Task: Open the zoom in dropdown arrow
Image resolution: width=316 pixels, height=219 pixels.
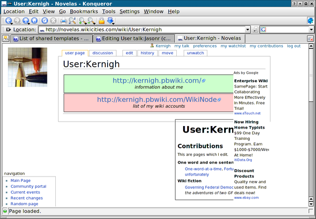Action: point(85,23)
